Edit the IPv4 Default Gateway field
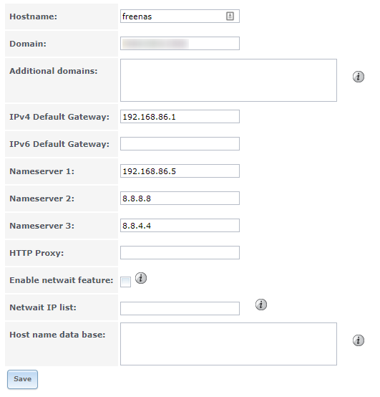 pos(180,117)
